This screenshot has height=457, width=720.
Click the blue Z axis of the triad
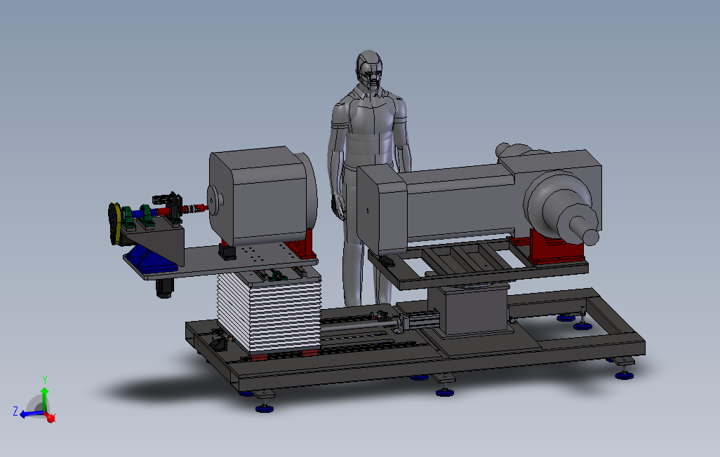32,414
